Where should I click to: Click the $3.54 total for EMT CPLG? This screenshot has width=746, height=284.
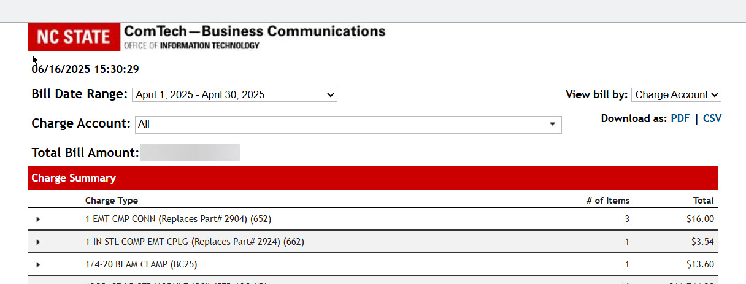pos(703,242)
